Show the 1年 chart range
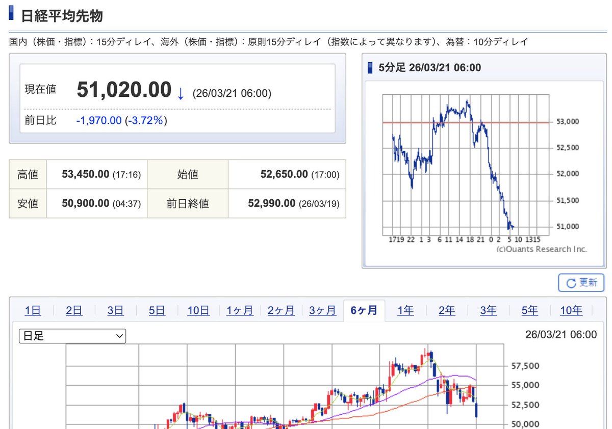Image resolution: width=612 pixels, height=429 pixels. tap(405, 310)
